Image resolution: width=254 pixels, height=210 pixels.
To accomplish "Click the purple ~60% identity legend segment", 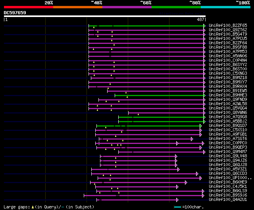I will click(x=127, y=7).
